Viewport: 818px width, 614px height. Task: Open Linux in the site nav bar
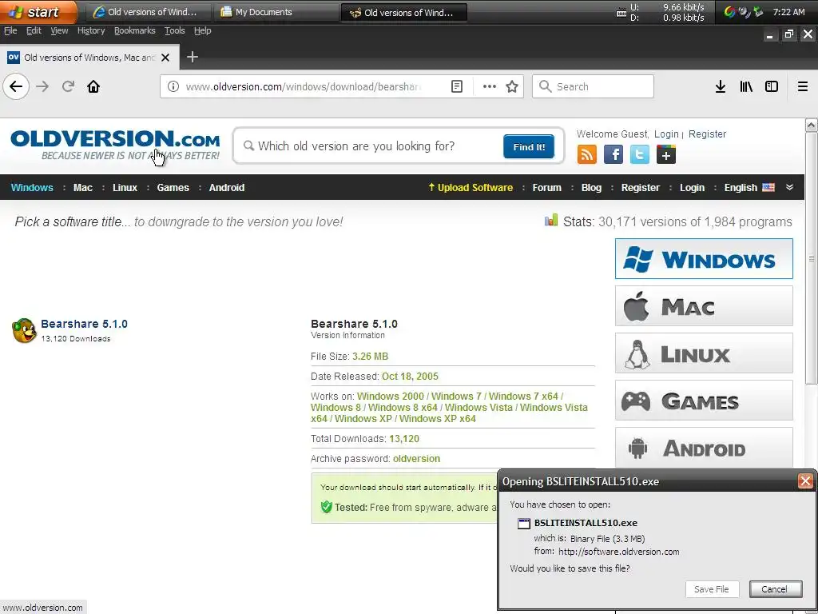click(x=125, y=187)
